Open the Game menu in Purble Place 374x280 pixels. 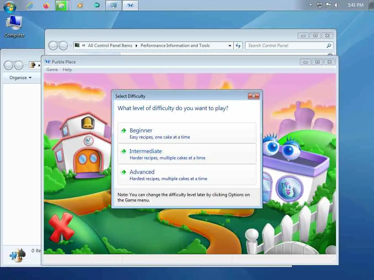point(52,70)
